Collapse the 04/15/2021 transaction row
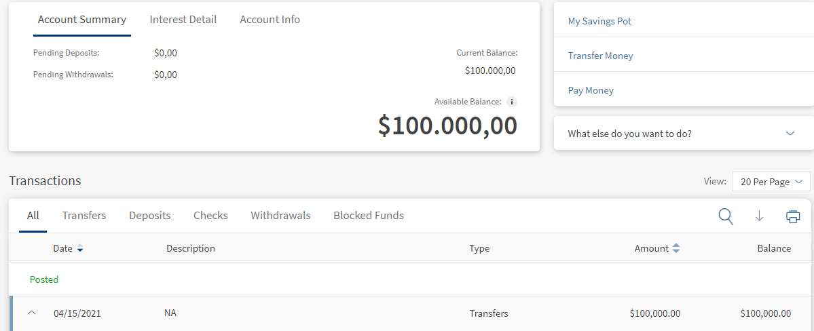This screenshot has height=331, width=814. pyautogui.click(x=31, y=313)
